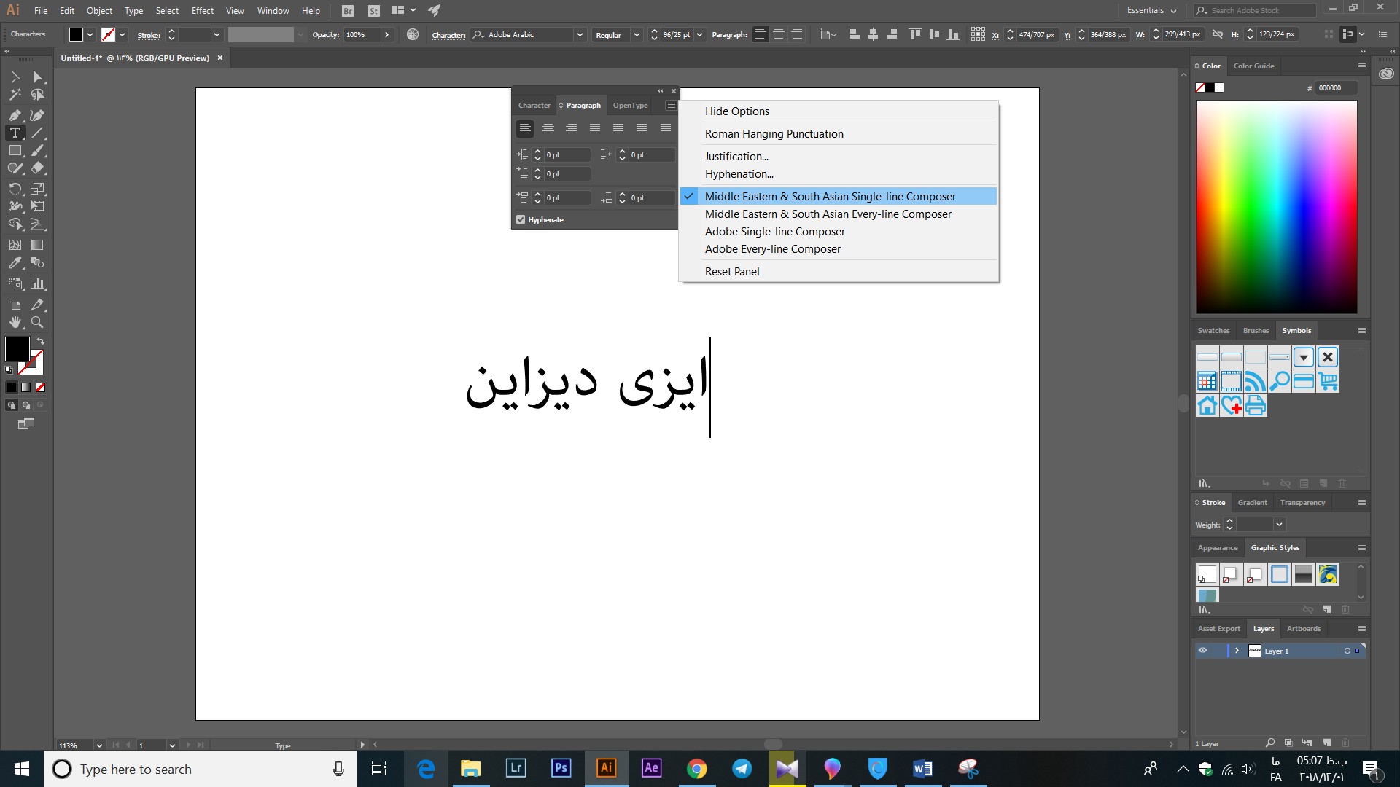Open Bridge from the menu bar
The image size is (1400, 787).
point(348,11)
